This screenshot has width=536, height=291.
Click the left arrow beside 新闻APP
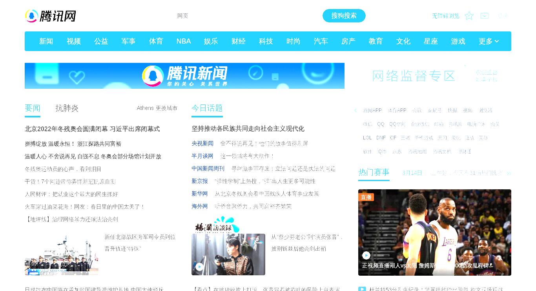click(356, 111)
